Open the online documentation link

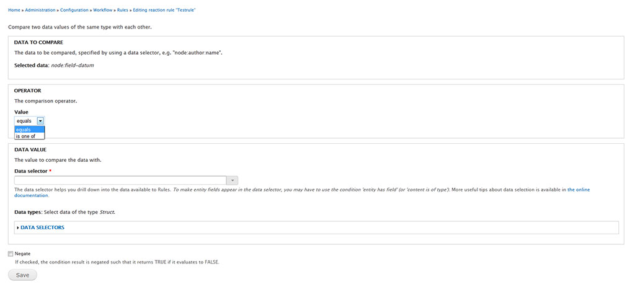click(578, 190)
